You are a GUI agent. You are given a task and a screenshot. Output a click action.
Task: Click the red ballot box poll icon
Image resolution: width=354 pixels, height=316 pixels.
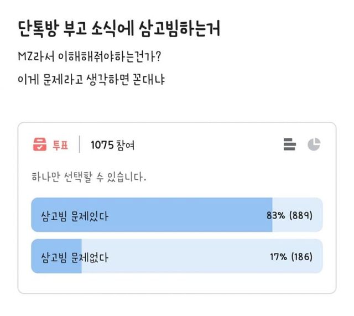pos(40,146)
